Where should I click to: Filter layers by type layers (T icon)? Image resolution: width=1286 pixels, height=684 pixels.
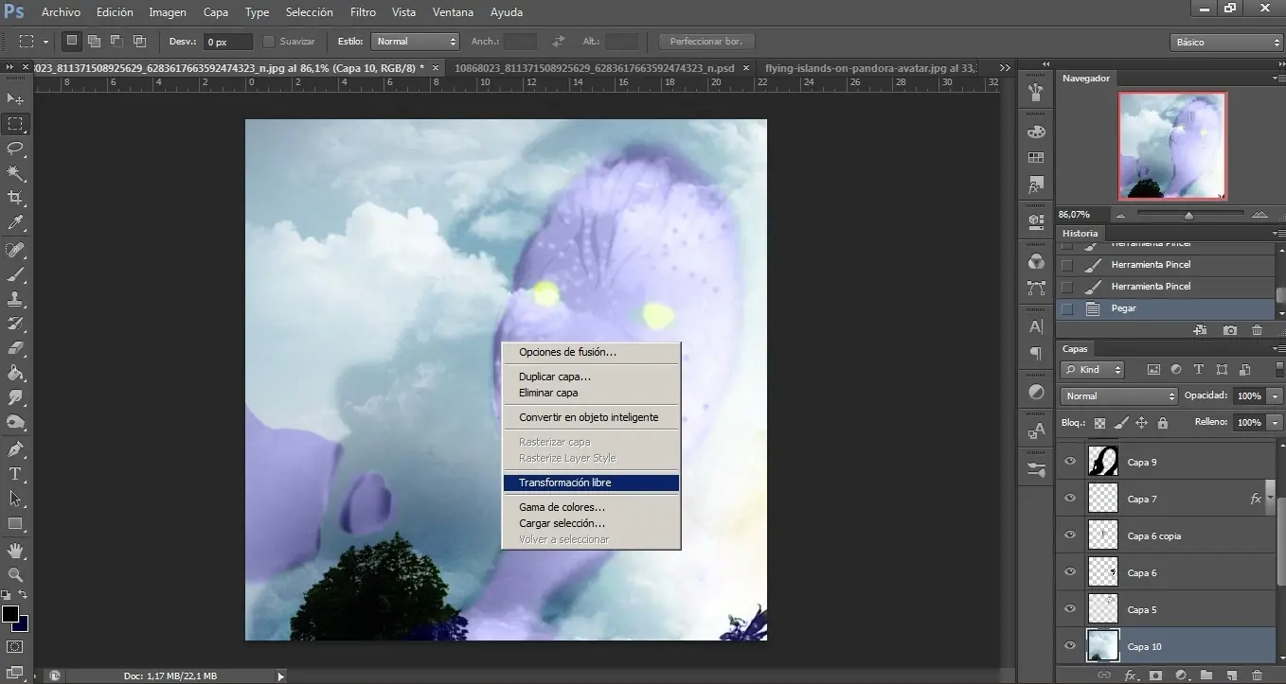coord(1199,370)
